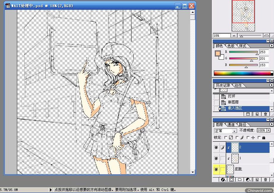Minimize the History palette
Viewport: 274px width, 193px height.
pyautogui.click(x=268, y=80)
